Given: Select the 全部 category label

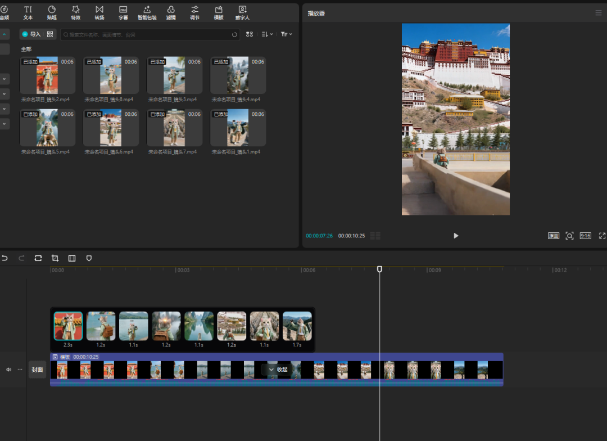Looking at the screenshot, I should (26, 49).
